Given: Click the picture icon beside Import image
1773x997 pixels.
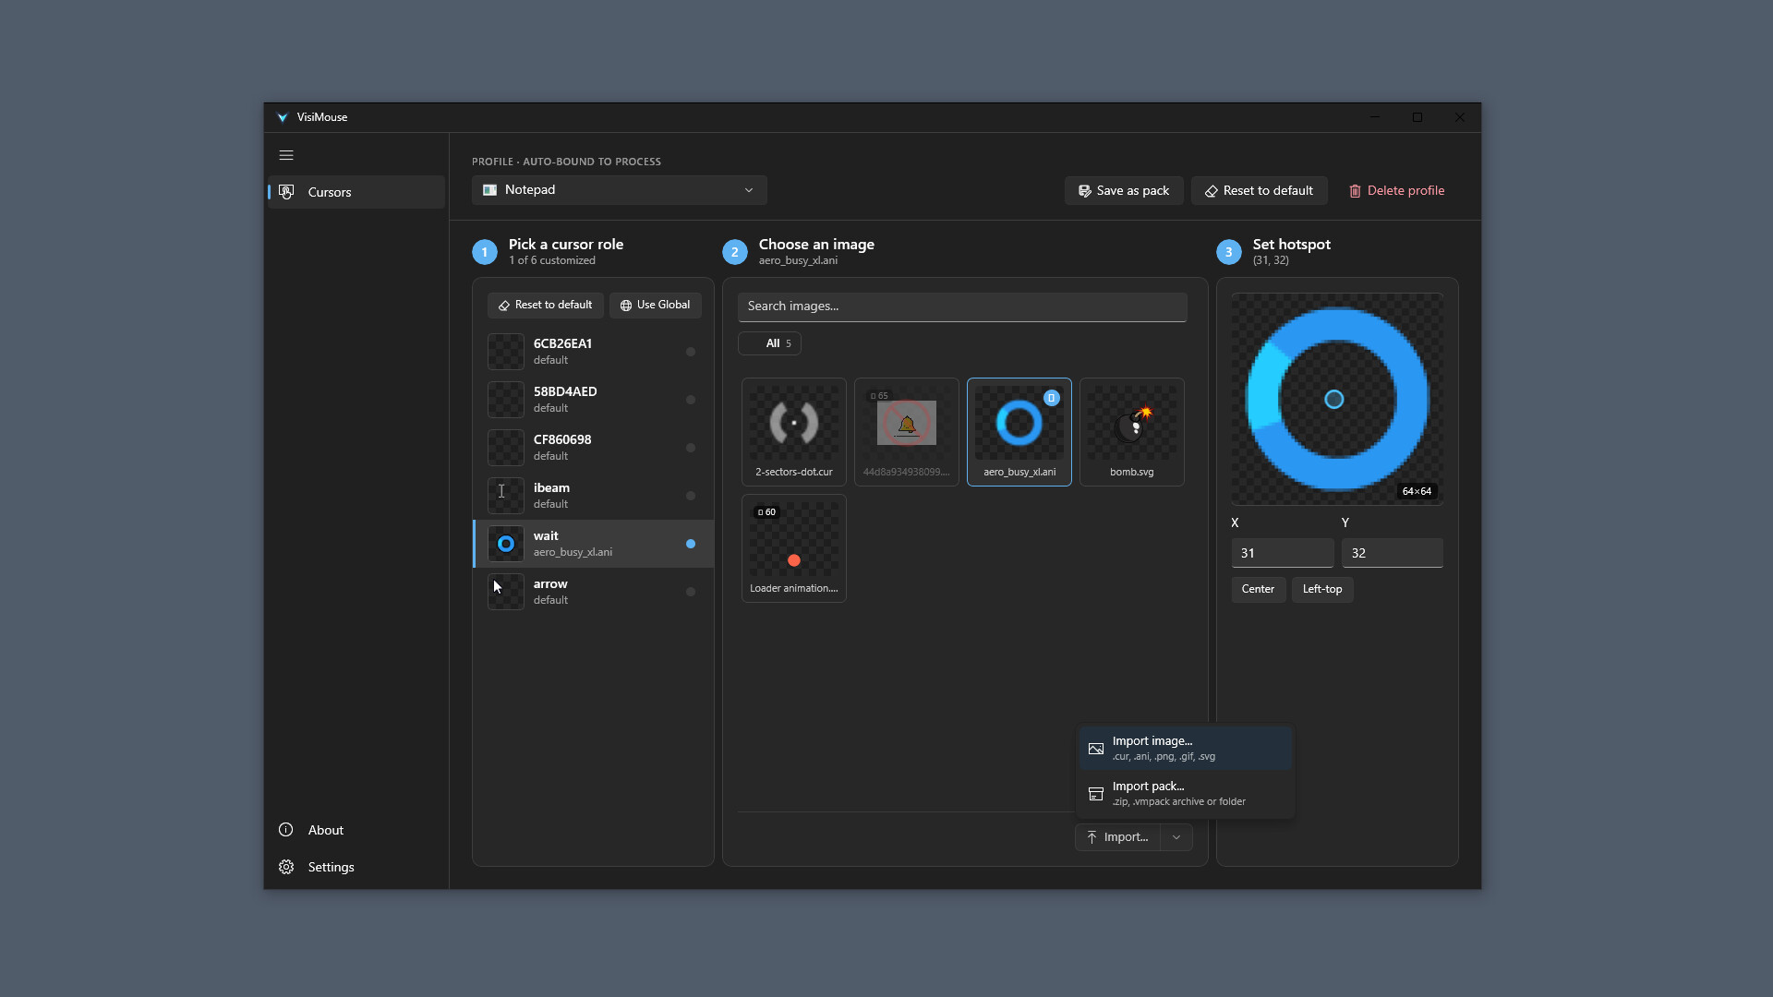Looking at the screenshot, I should pyautogui.click(x=1096, y=749).
